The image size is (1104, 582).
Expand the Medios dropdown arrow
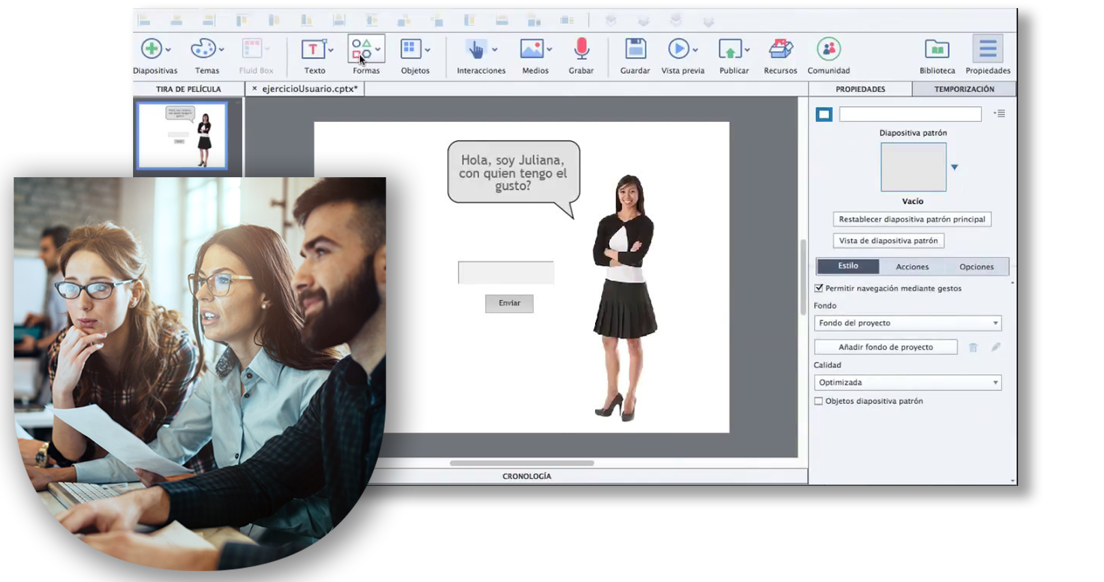coord(549,50)
